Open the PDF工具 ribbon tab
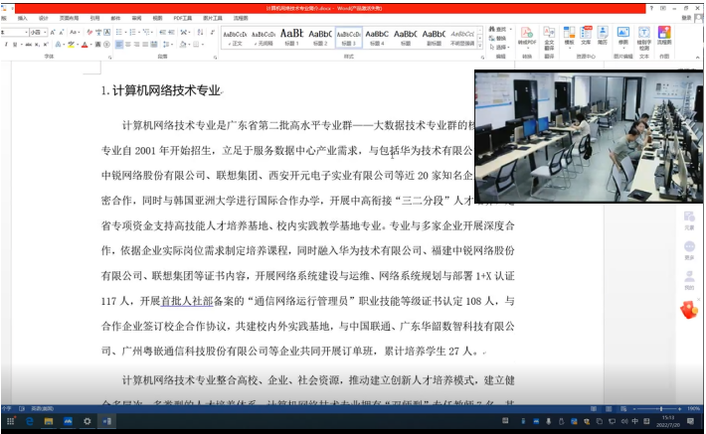 [184, 18]
